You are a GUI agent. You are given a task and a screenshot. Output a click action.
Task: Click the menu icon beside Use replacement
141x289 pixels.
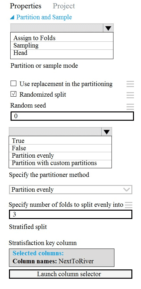point(130,84)
